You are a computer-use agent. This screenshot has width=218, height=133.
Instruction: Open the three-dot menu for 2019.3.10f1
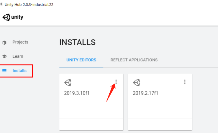(116, 82)
